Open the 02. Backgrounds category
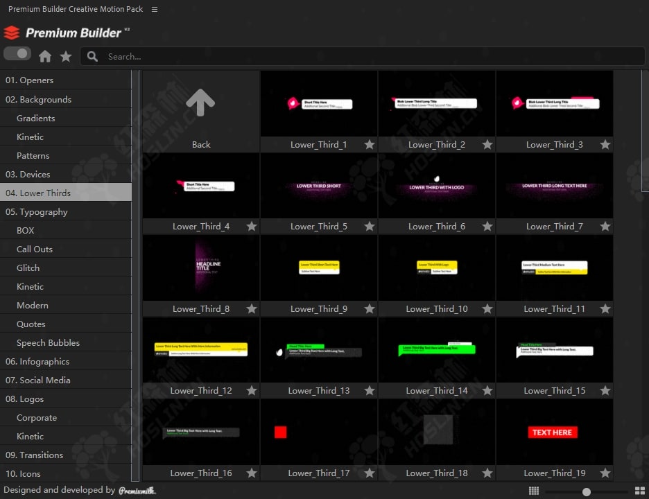The image size is (649, 499). click(x=66, y=99)
